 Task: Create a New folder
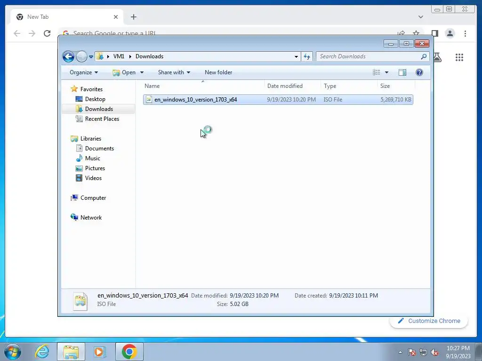[x=218, y=72]
